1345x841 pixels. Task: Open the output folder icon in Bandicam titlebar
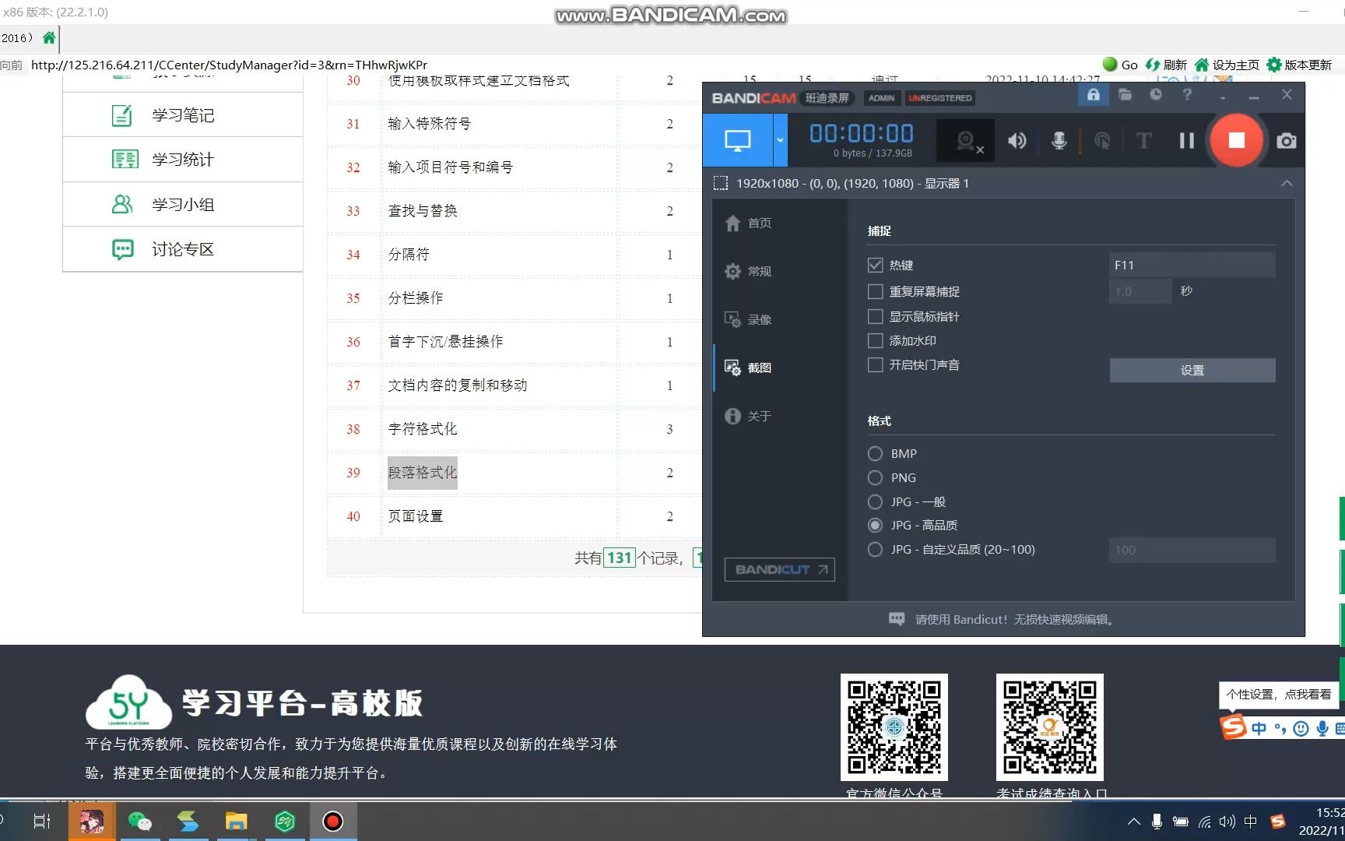point(1124,94)
